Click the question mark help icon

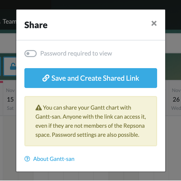point(27,159)
